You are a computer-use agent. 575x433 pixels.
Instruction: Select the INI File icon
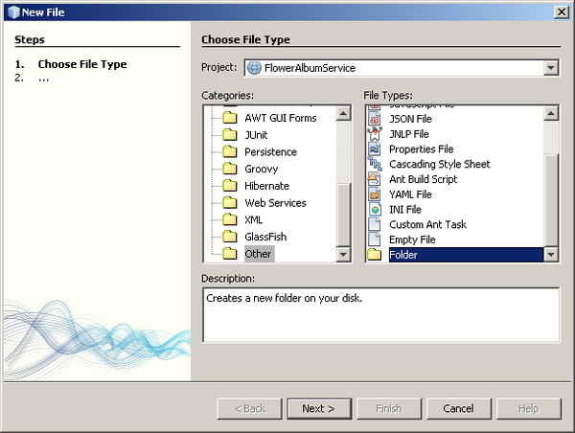point(375,210)
